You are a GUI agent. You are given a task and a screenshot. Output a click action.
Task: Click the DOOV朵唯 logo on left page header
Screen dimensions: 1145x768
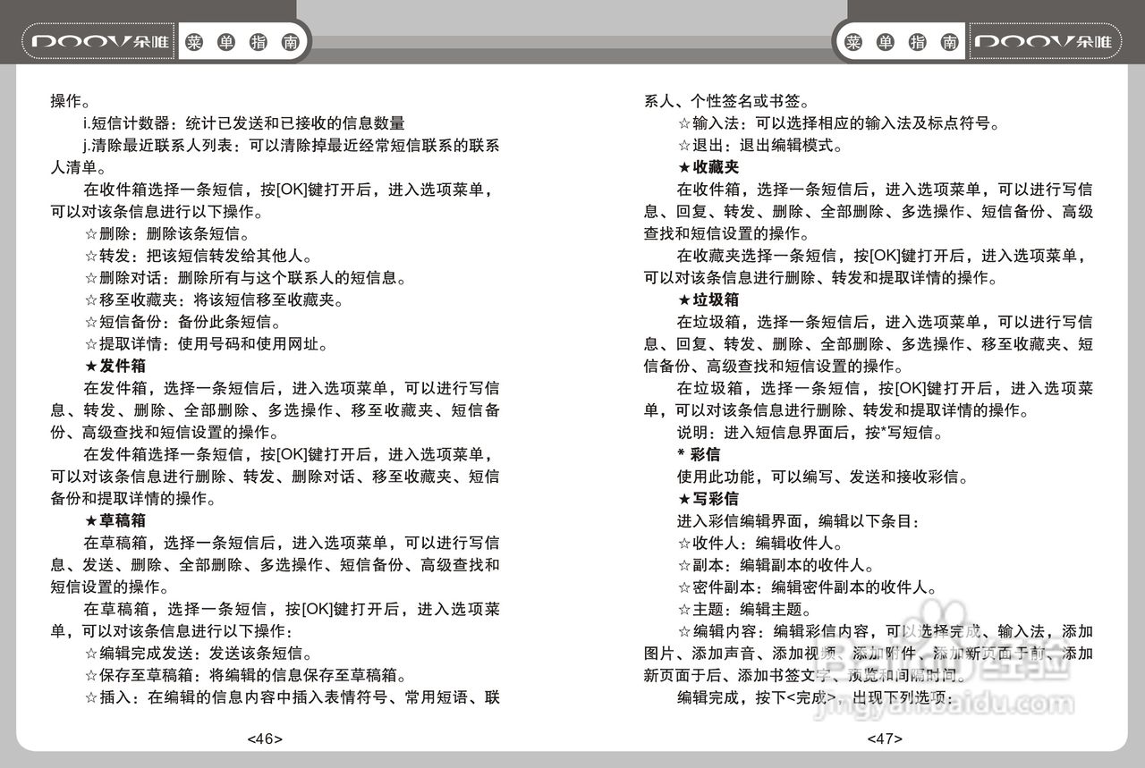[99, 41]
